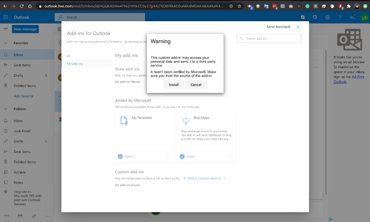Select the My add-ins category
This screenshot has height=222, width=370.
click(x=75, y=64)
